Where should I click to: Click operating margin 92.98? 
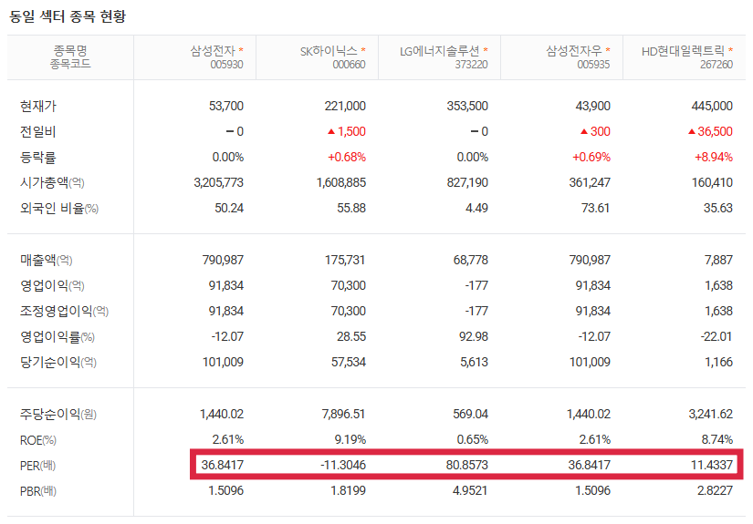[x=474, y=336]
